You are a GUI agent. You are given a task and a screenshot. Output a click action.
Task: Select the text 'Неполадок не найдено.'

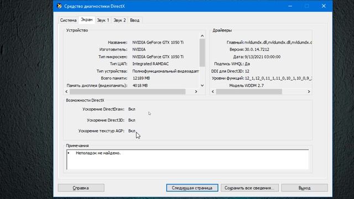(98, 153)
